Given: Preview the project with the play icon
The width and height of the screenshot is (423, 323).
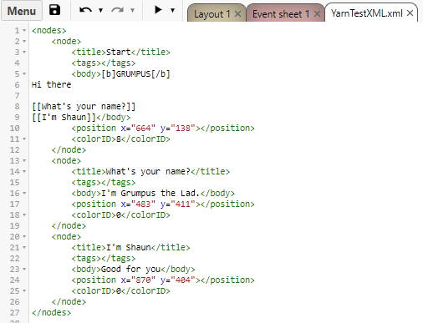Looking at the screenshot, I should click(x=158, y=10).
